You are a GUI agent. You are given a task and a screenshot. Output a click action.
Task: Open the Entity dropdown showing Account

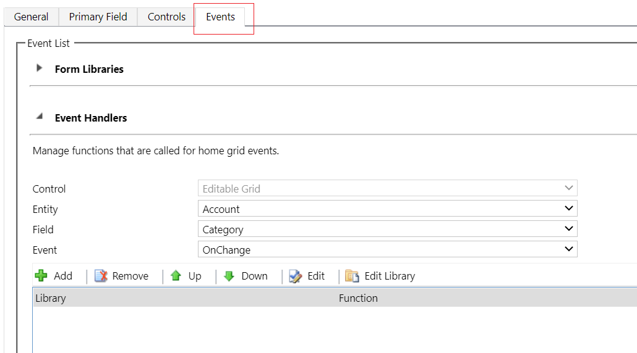click(388, 209)
